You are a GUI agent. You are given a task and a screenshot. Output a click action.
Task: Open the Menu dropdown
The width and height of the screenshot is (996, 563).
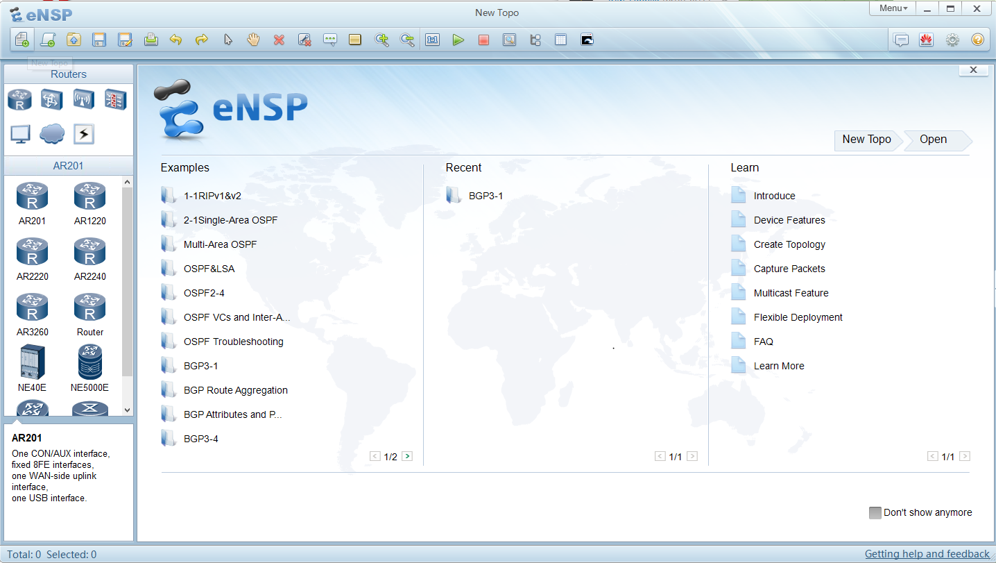tap(893, 8)
